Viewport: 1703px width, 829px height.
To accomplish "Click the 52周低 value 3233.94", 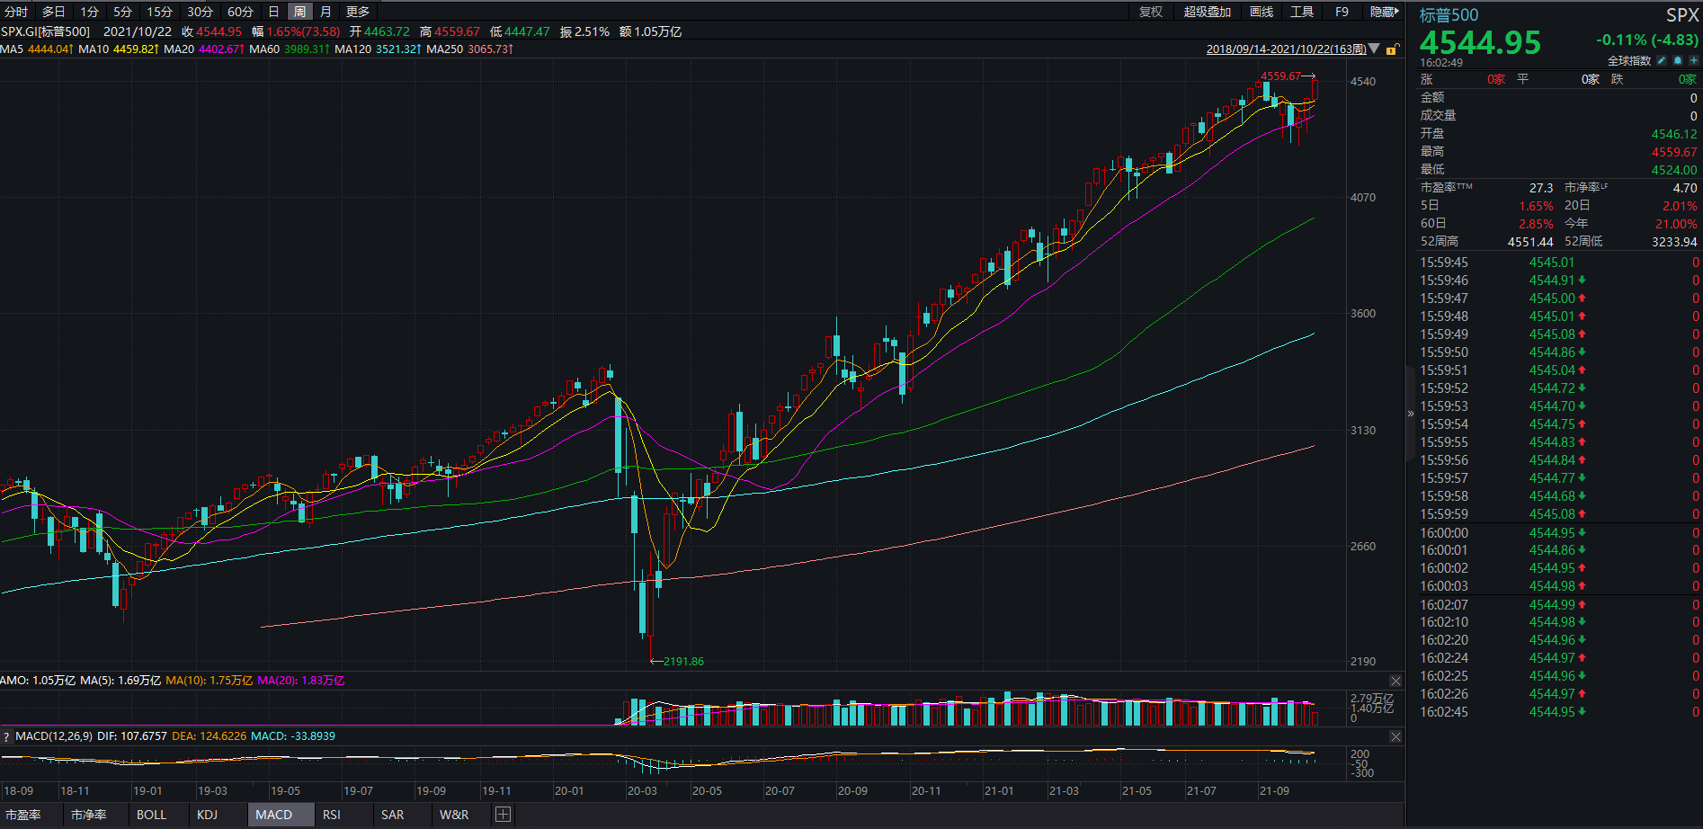I will [1674, 242].
